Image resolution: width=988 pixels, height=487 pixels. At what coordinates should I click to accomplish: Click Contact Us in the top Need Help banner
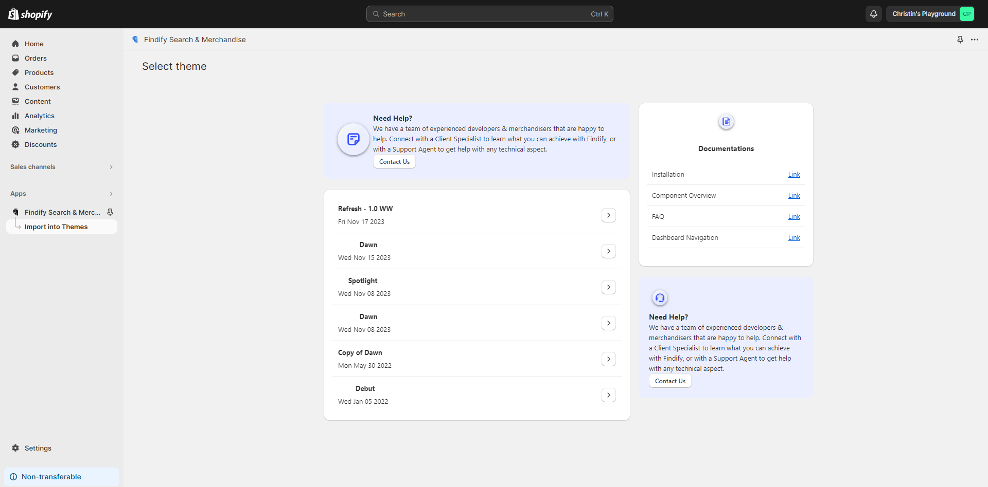coord(394,162)
